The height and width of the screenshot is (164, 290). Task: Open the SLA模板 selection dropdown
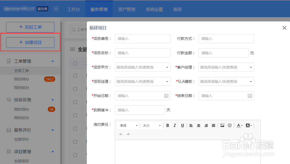pos(226,81)
